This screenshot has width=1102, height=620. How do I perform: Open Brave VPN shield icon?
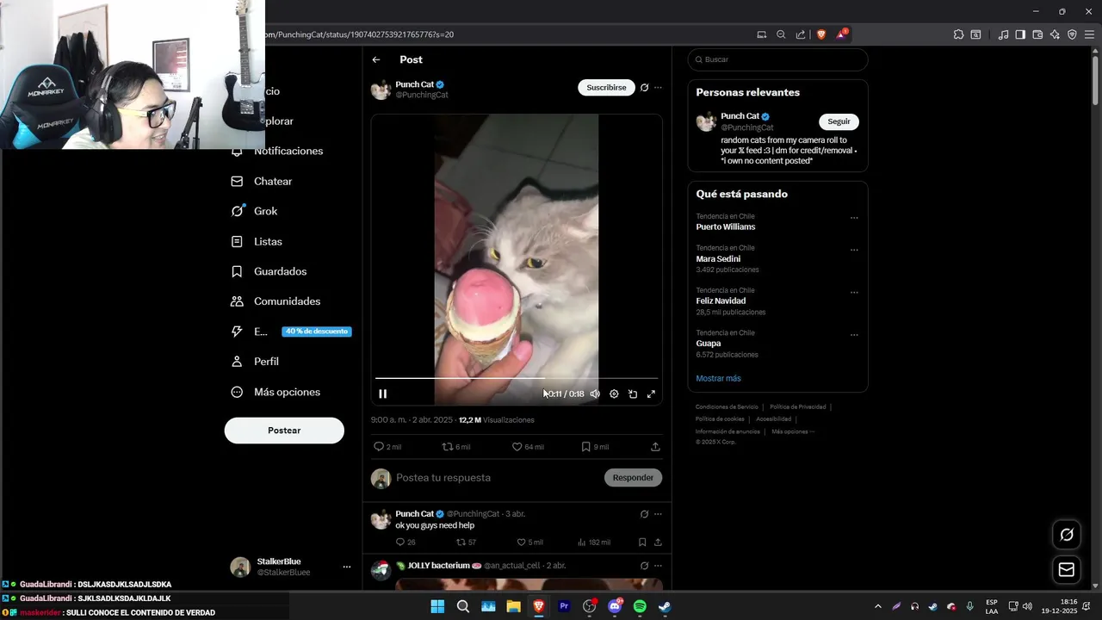point(1072,34)
